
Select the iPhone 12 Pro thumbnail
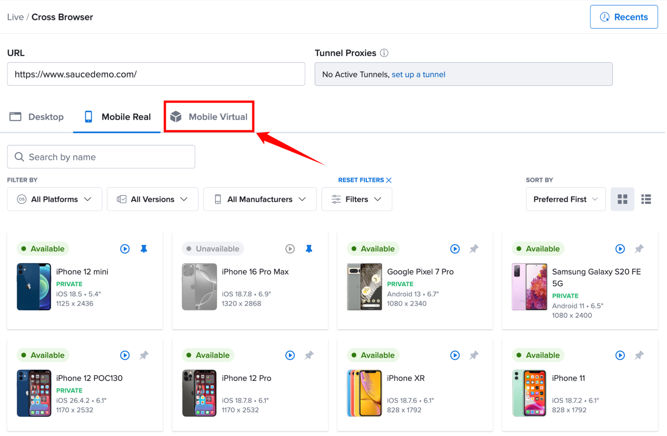coord(199,393)
